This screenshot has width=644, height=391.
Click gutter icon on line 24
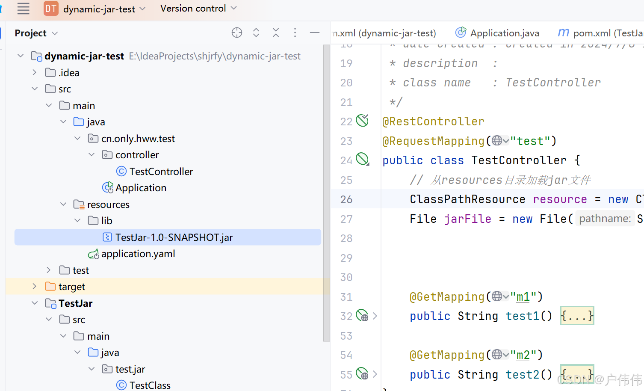(363, 160)
